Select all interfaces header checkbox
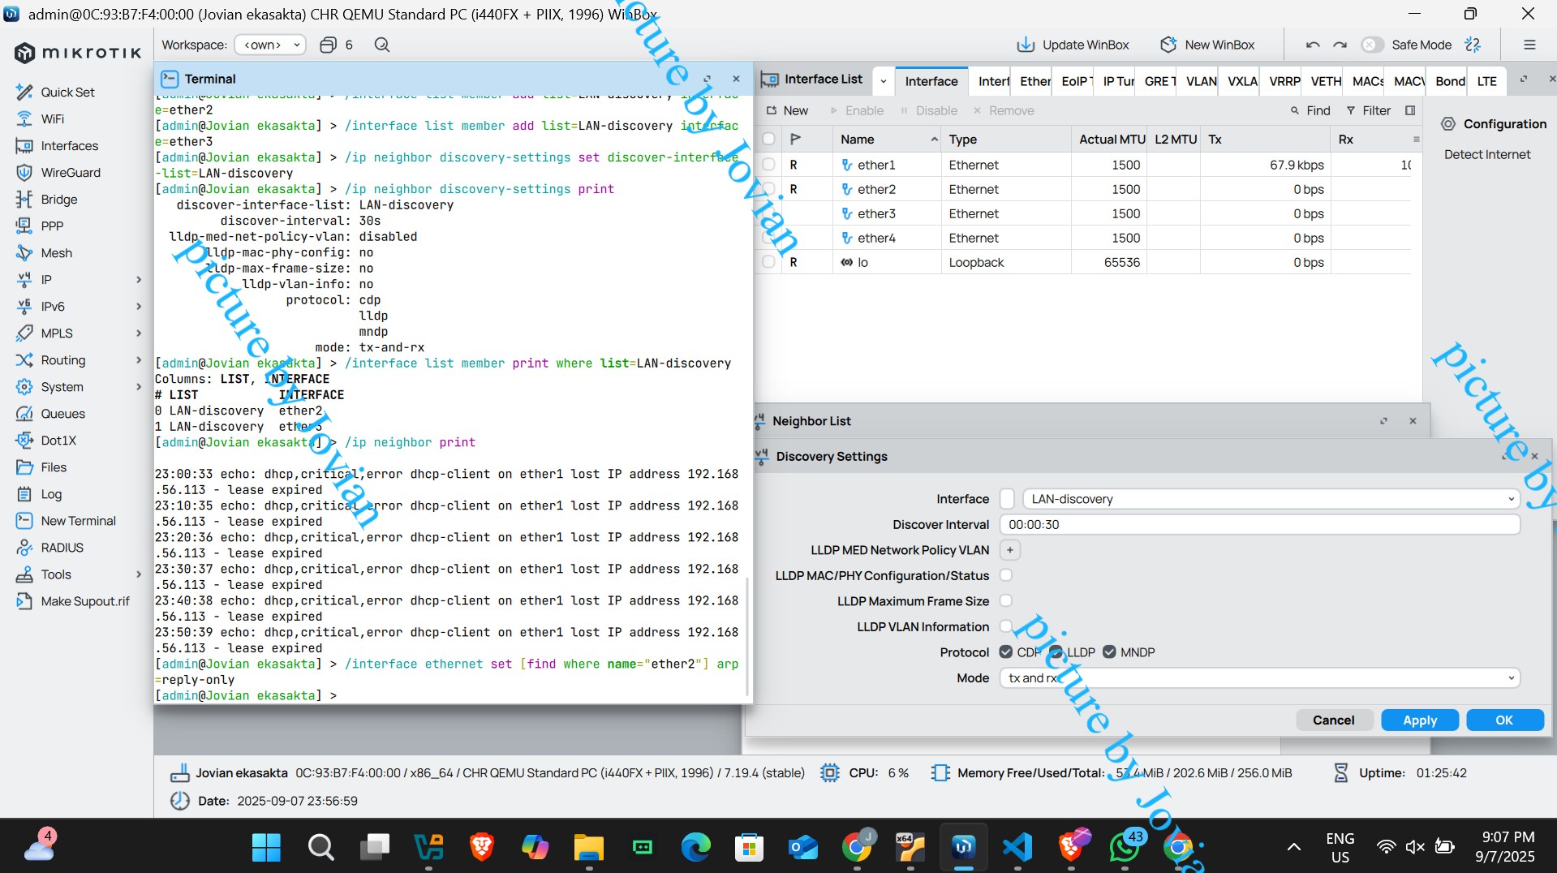Viewport: 1557px width, 873px height. [x=768, y=139]
